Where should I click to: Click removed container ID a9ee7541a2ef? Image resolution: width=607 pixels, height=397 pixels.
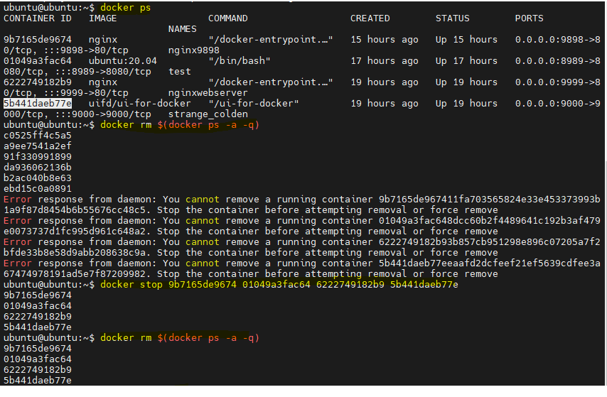tap(38, 146)
